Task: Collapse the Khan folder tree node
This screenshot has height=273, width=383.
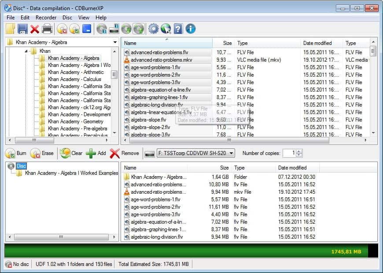Action: [x=26, y=51]
